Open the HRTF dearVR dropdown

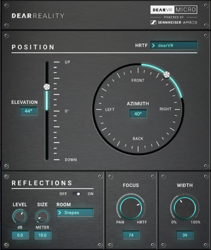(x=174, y=45)
